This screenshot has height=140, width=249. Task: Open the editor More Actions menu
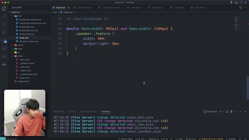245,7
